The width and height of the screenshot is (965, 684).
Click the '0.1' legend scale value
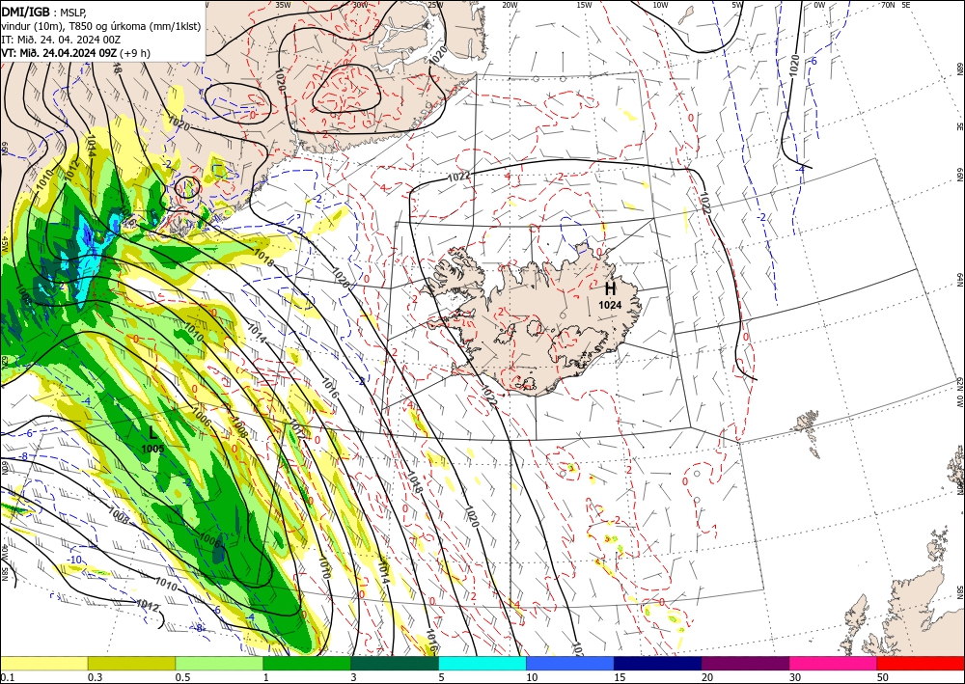7,677
